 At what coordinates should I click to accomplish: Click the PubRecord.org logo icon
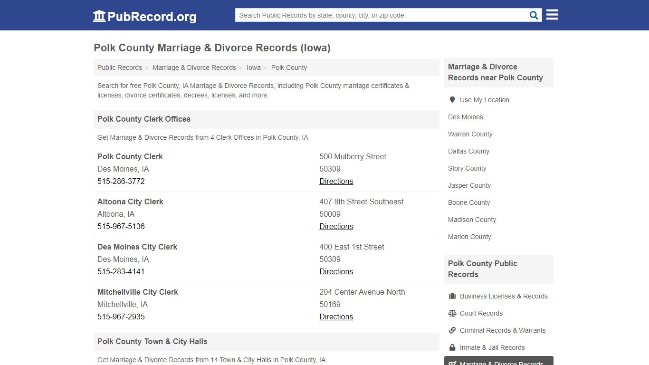(x=99, y=16)
